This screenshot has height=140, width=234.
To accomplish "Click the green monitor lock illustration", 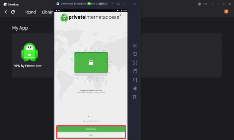I will tap(91, 62).
